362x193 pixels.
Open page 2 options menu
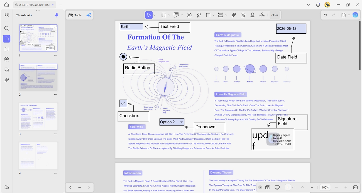55,95
